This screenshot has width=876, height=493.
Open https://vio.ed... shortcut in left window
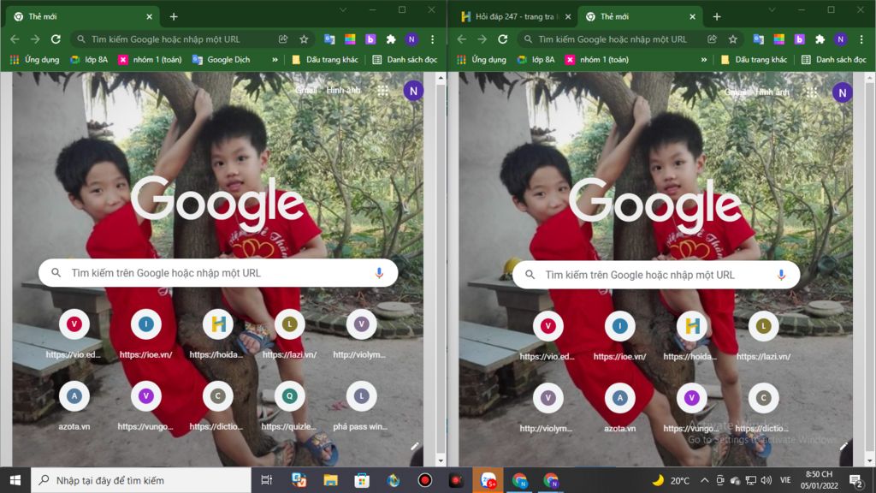[x=74, y=335]
